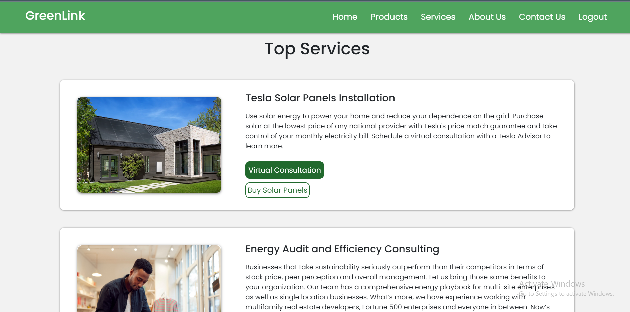This screenshot has height=312, width=630.
Task: Go to the Services page
Action: (438, 17)
